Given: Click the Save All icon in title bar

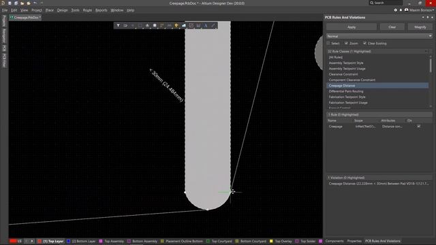Looking at the screenshot, I should (16, 3).
